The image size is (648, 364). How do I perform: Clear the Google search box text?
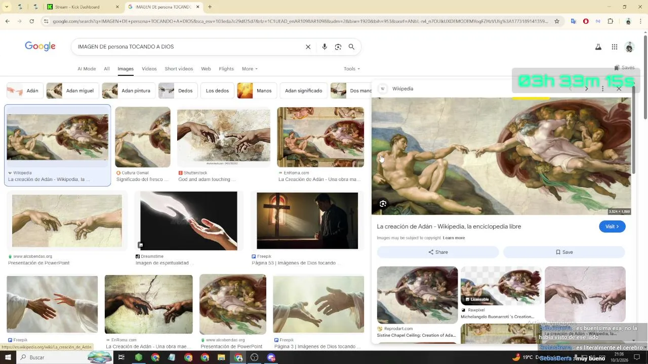click(x=308, y=47)
